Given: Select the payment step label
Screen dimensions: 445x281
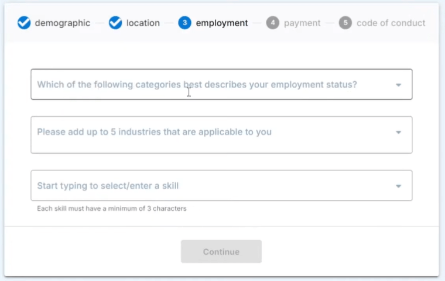Looking at the screenshot, I should click(x=302, y=23).
